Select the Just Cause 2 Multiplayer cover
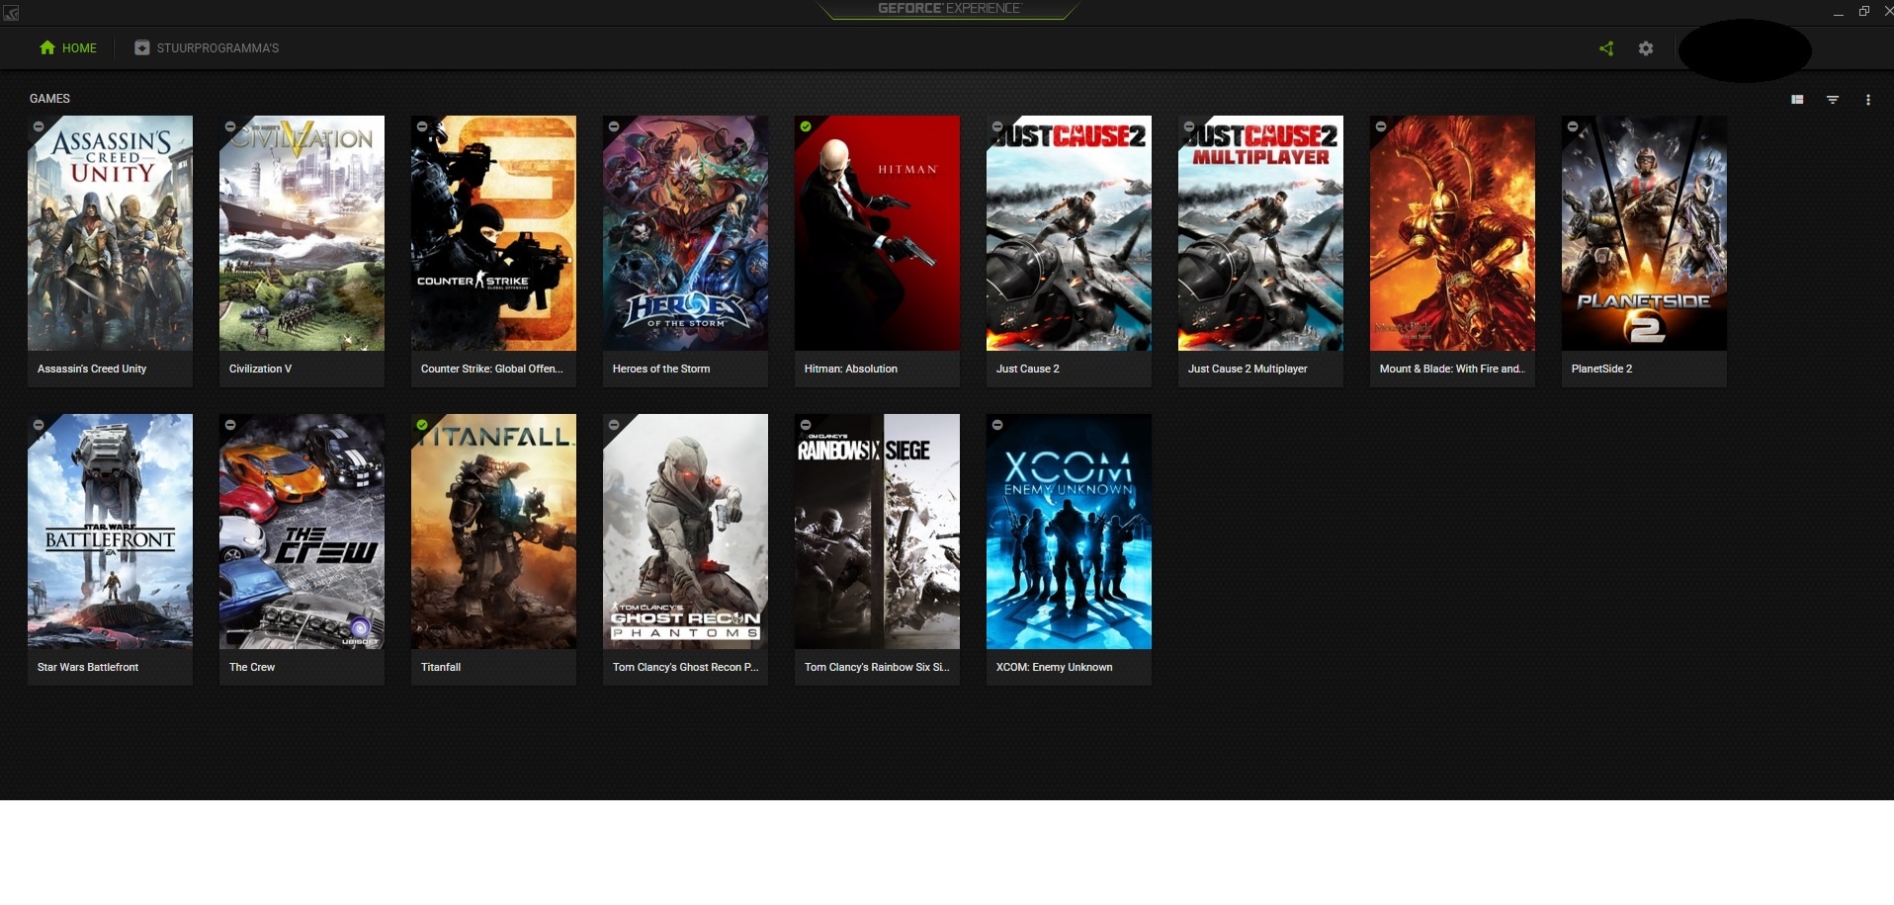Image resolution: width=1894 pixels, height=905 pixels. 1260,233
